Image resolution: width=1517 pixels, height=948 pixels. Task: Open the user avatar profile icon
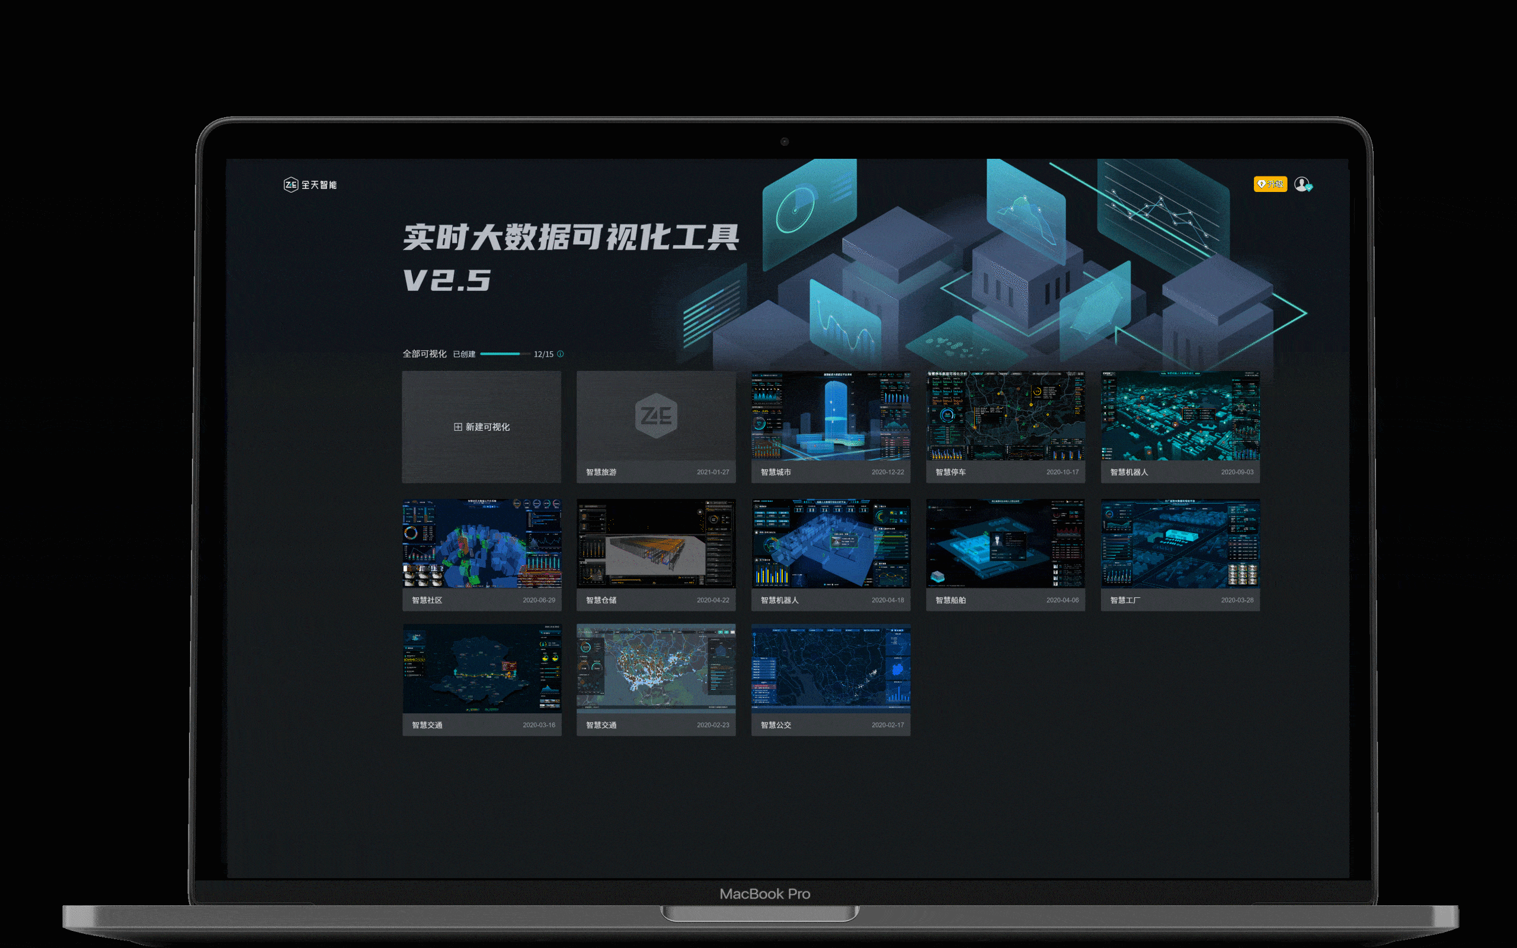tap(1302, 184)
